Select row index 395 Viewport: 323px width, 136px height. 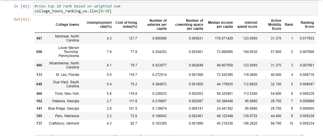tap(39, 116)
